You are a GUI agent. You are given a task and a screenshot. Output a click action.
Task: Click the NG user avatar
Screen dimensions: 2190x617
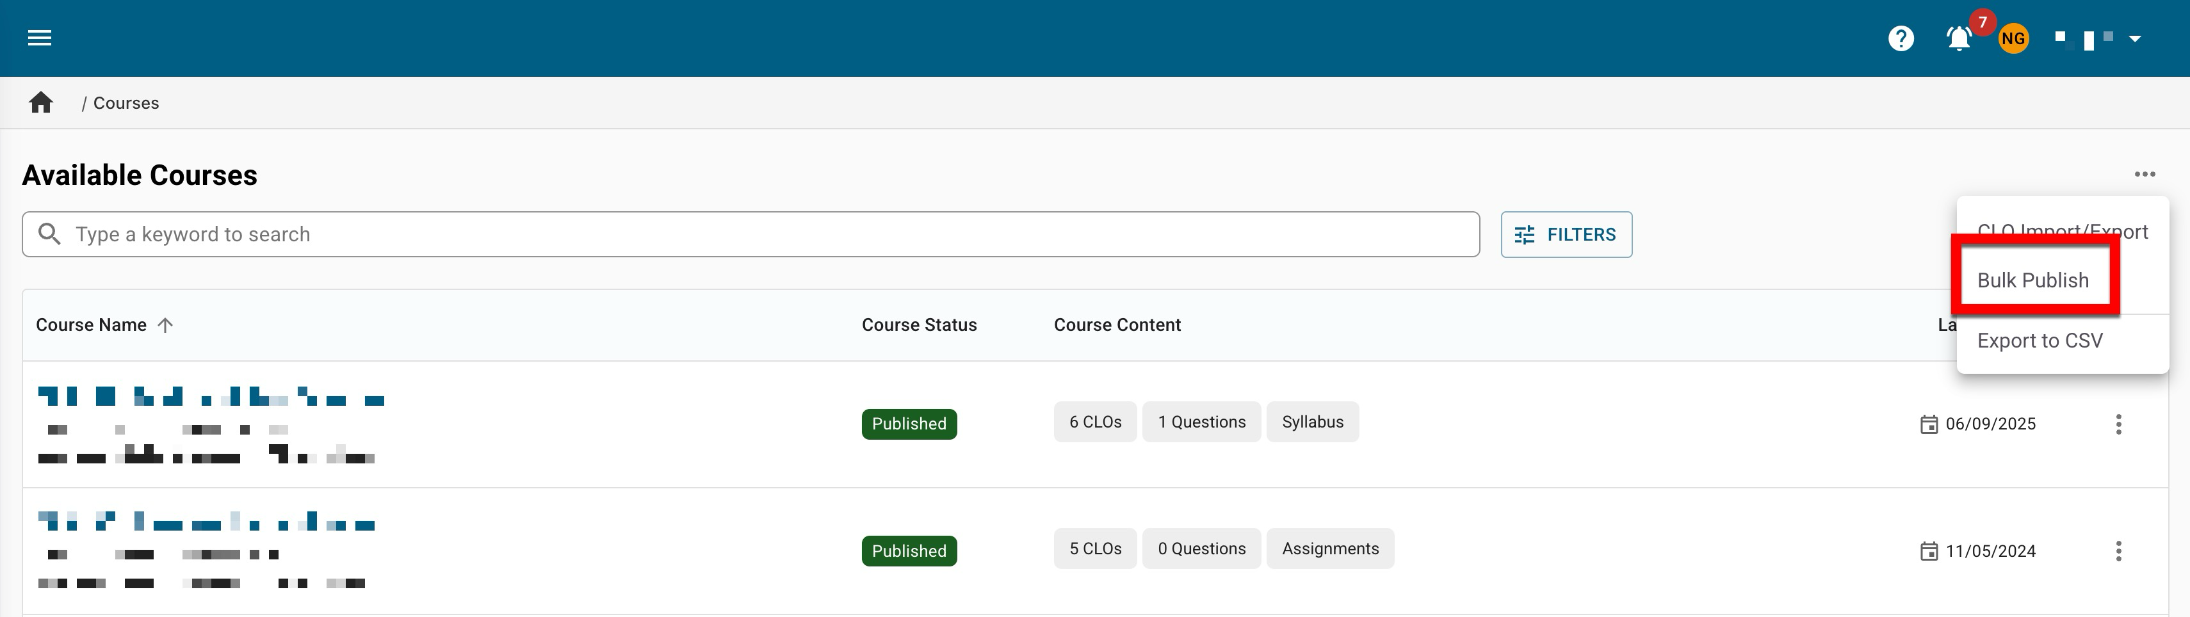point(2013,39)
